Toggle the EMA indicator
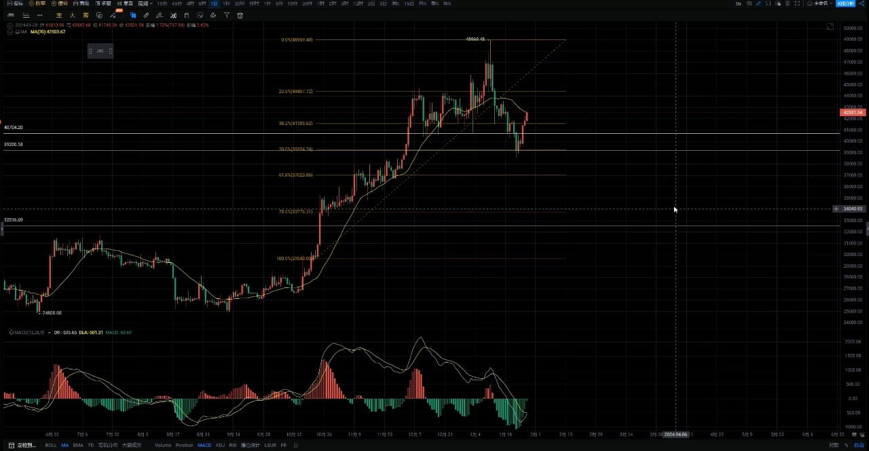The height and width of the screenshot is (451, 869). point(78,446)
